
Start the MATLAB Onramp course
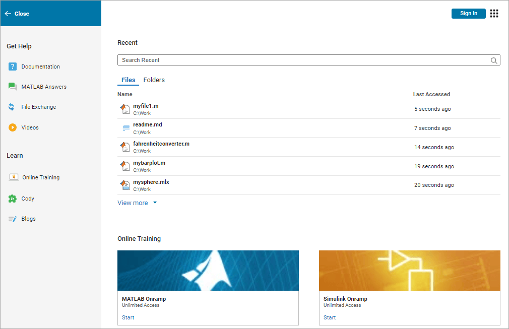[x=128, y=317]
